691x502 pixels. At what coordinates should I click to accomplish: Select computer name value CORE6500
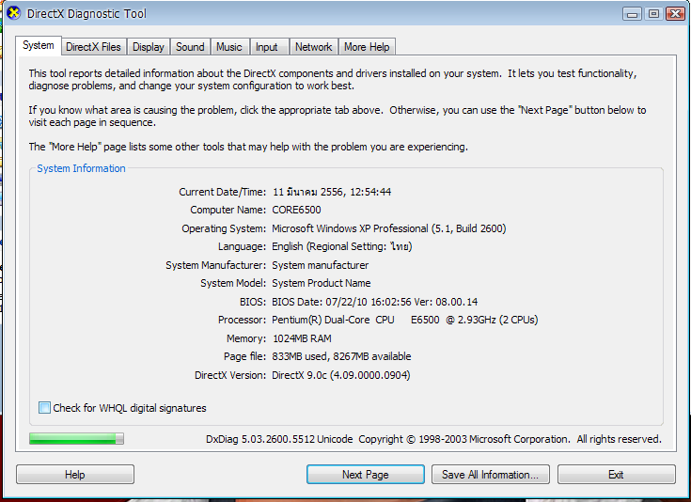pyautogui.click(x=296, y=210)
